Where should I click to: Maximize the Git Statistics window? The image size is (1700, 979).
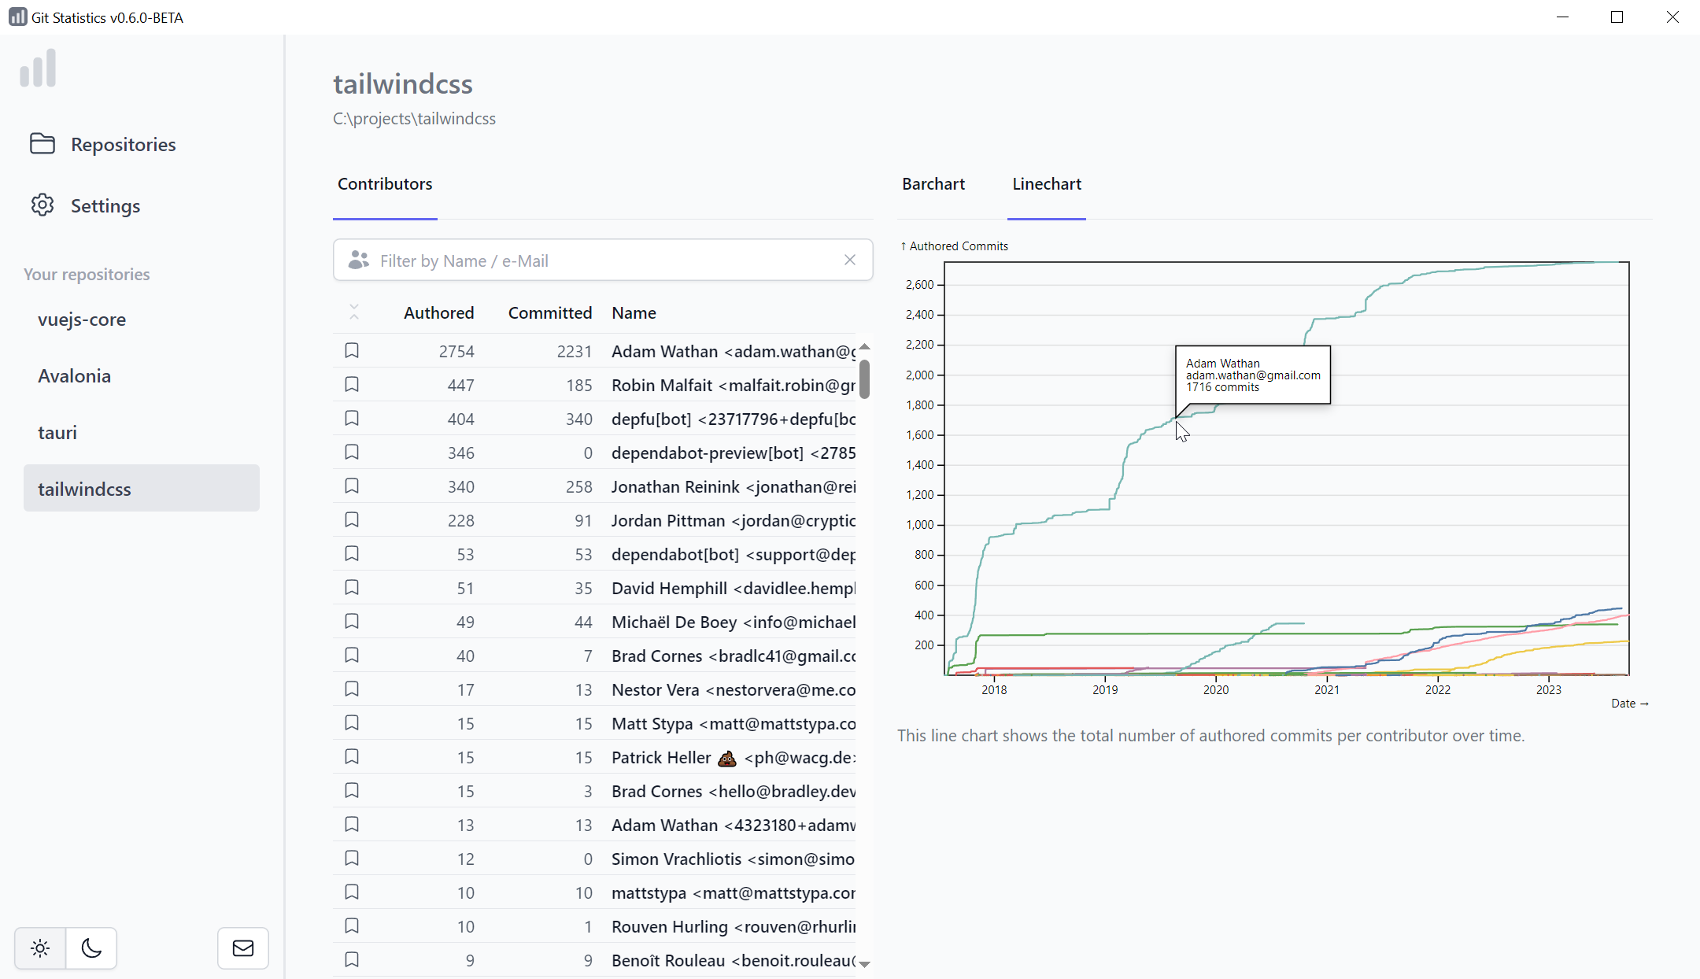pos(1617,17)
